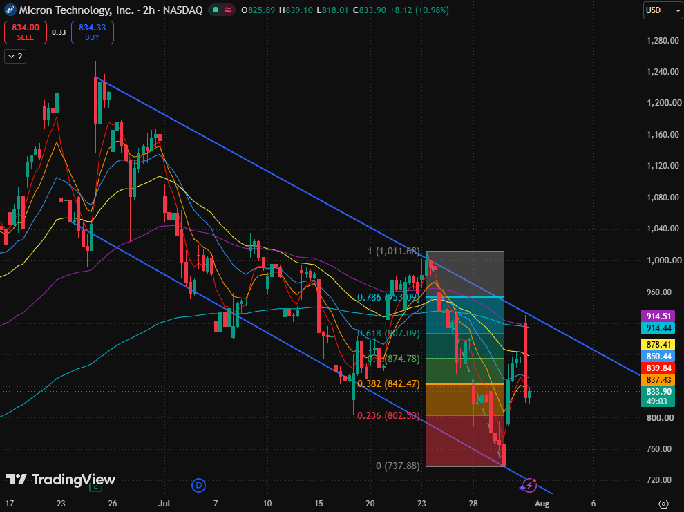Select the Fibonacci 0.618 (907.09) level label
This screenshot has height=512, width=684.
point(389,334)
